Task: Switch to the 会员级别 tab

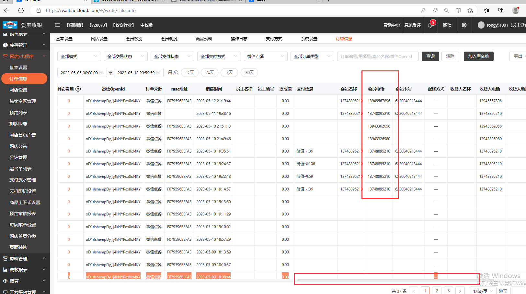Action: tap(134, 39)
